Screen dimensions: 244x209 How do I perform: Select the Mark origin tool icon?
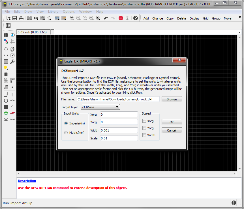tap(12, 41)
